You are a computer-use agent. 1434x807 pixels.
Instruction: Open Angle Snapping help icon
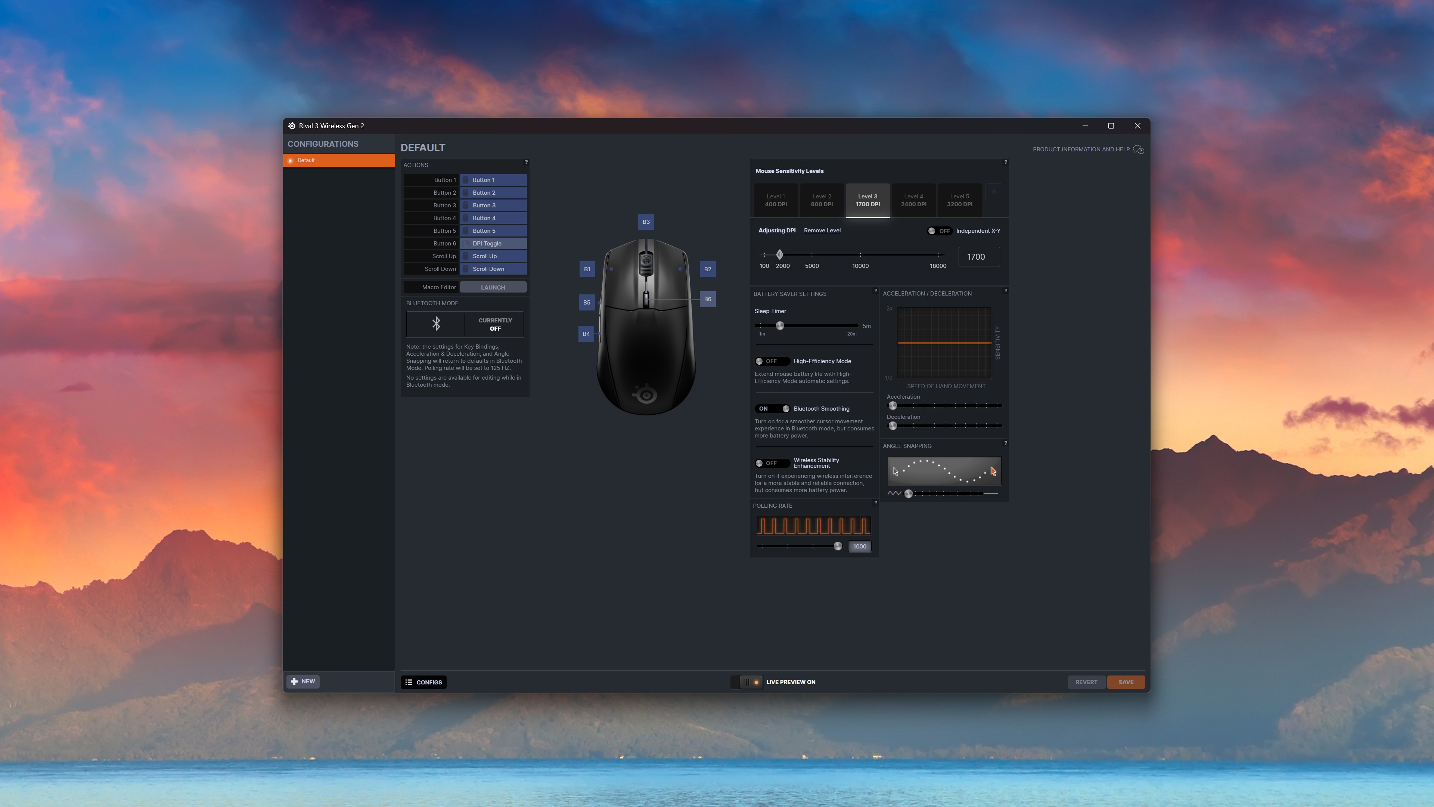coord(1005,443)
